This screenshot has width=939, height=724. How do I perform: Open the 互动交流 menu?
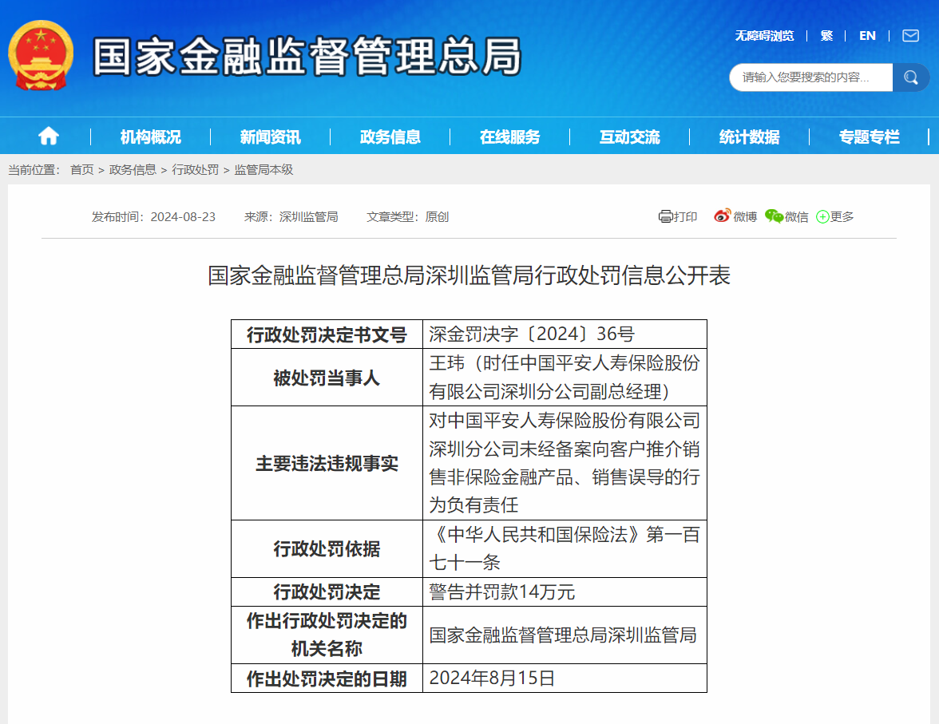629,137
